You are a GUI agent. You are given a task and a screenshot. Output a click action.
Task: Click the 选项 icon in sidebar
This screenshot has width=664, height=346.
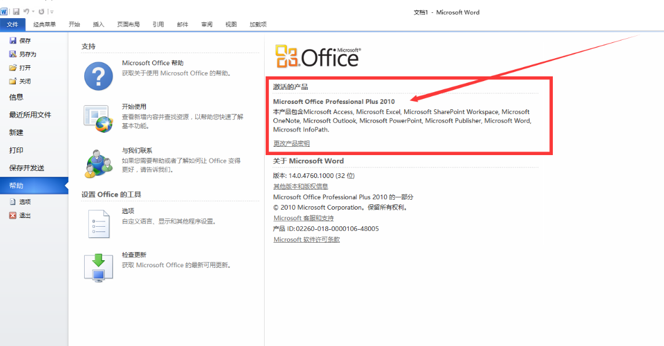(x=13, y=201)
